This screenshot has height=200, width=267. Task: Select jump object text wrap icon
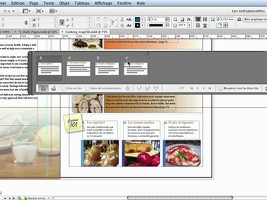pyautogui.click(x=205, y=25)
